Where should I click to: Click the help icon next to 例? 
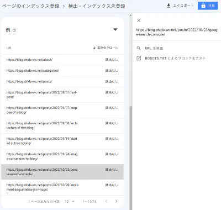pyautogui.click(x=14, y=30)
